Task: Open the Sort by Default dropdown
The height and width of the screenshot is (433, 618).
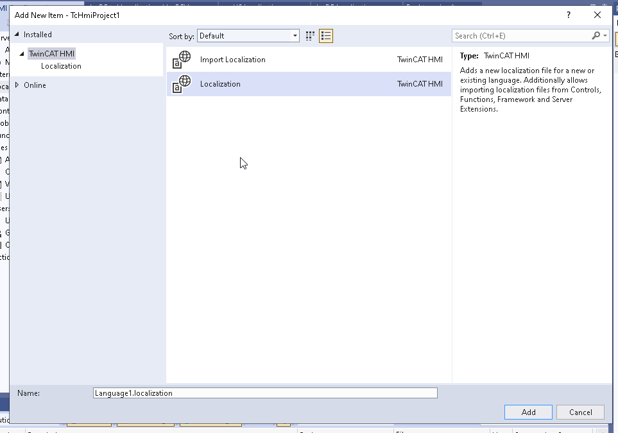Action: [x=248, y=36]
